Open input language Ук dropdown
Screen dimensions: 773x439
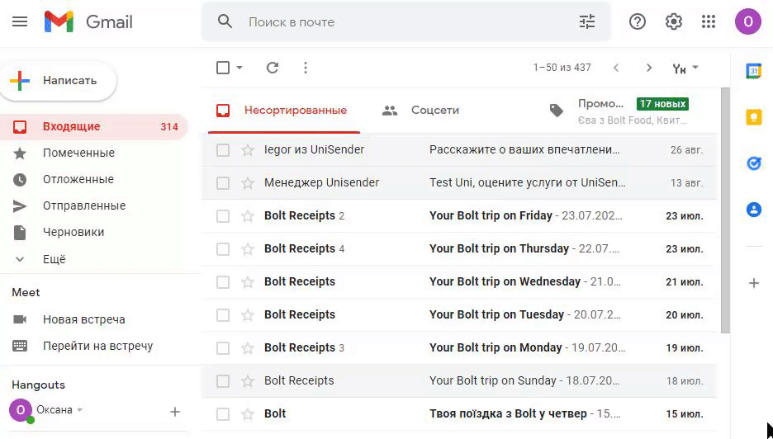[685, 68]
